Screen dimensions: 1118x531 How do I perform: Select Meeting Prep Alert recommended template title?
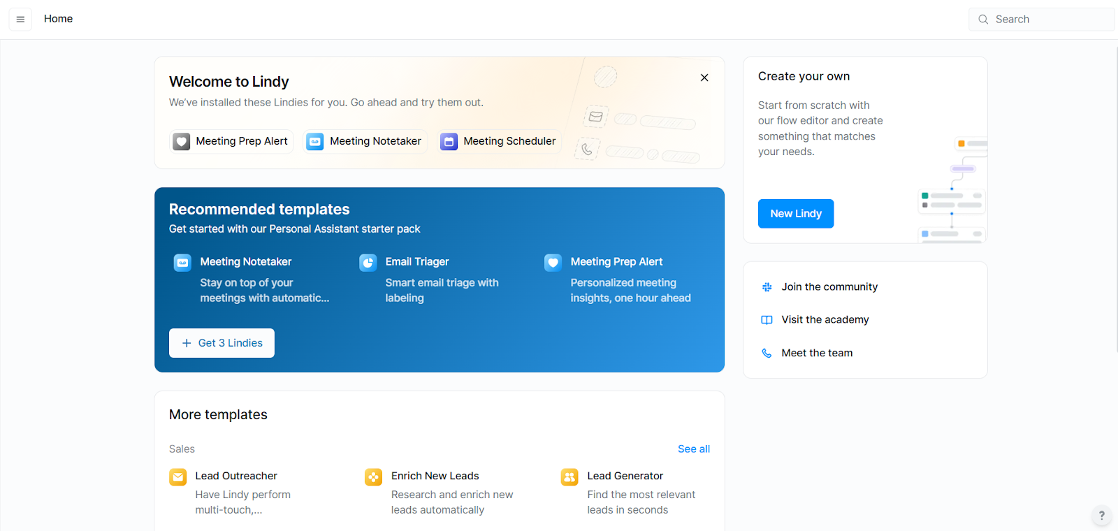tap(616, 261)
